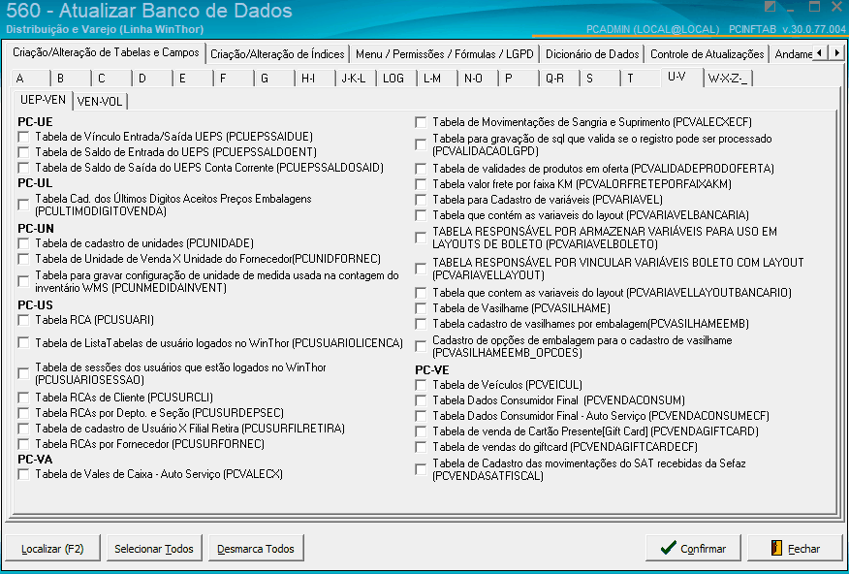849x574 pixels.
Task: Check Tabela de Veículos (PCVEICUL)
Action: coord(421,385)
